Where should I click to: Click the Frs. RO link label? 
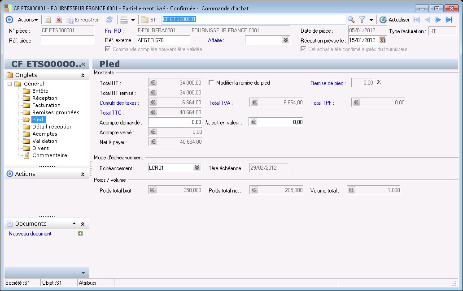pos(114,30)
